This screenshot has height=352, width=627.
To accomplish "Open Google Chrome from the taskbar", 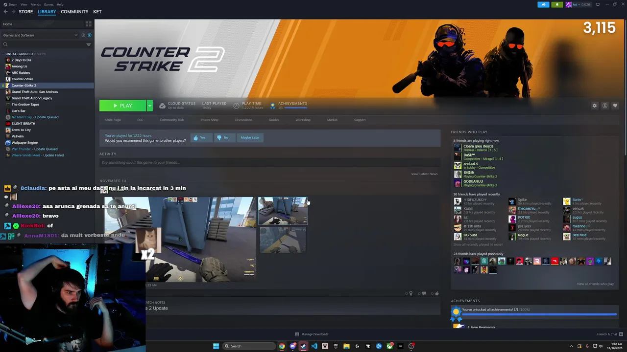I will [282, 346].
